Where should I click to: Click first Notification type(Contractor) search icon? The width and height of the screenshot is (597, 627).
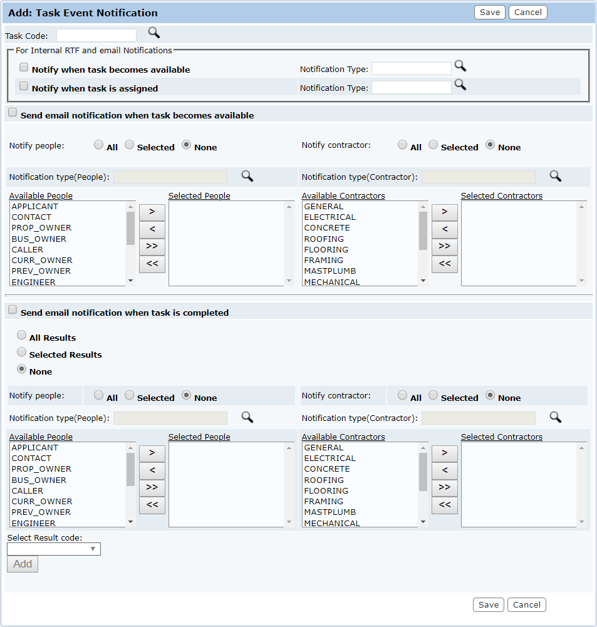(556, 176)
